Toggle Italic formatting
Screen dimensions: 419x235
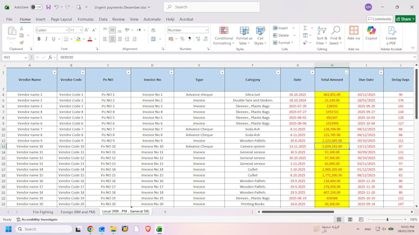point(46,39)
